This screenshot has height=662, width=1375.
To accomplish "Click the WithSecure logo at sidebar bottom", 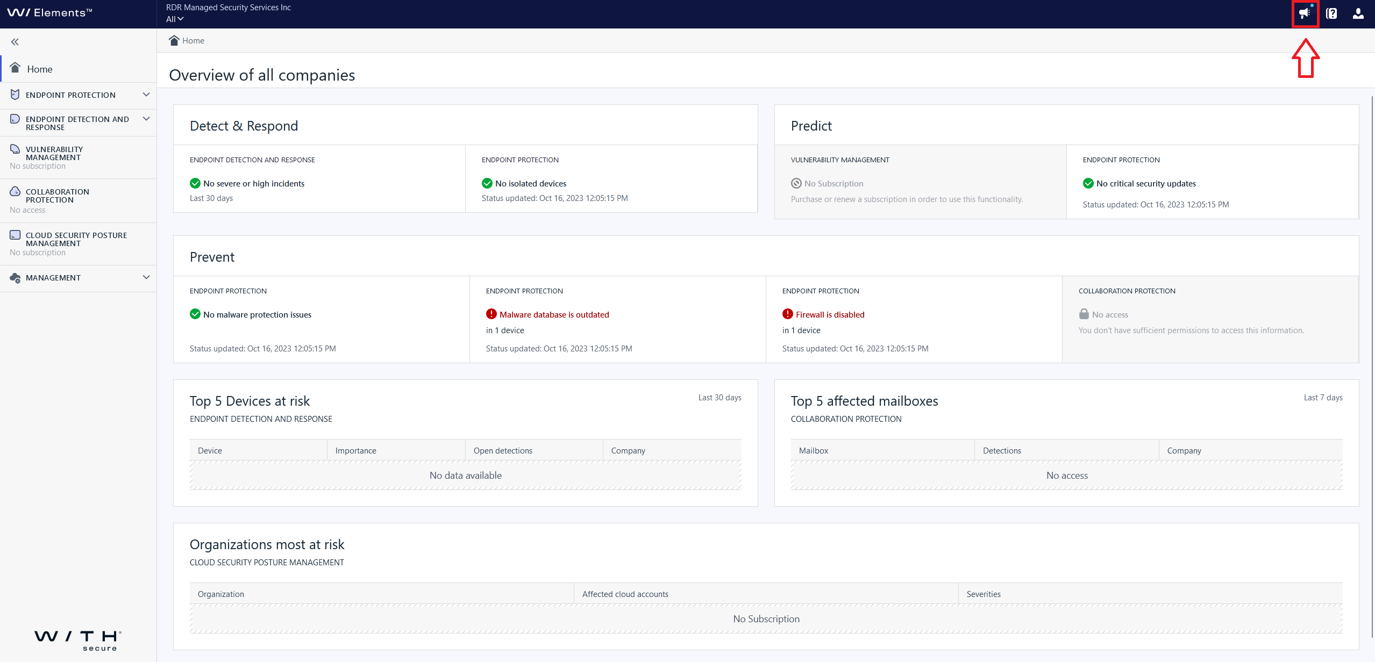I will [x=78, y=641].
